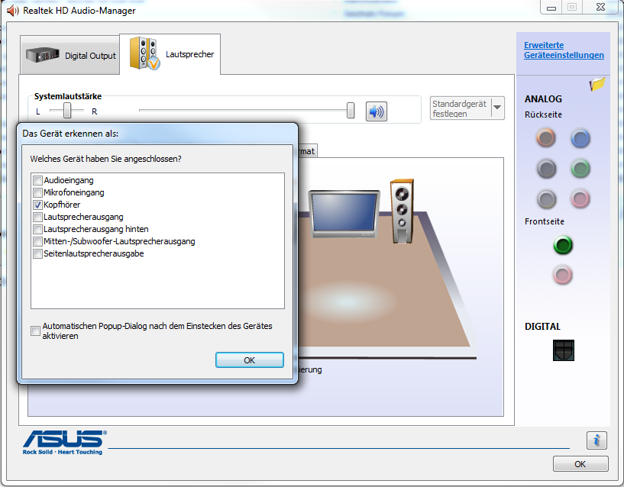Viewport: 624px width, 487px height.
Task: Mute system volume with the speaker button
Action: tap(376, 111)
